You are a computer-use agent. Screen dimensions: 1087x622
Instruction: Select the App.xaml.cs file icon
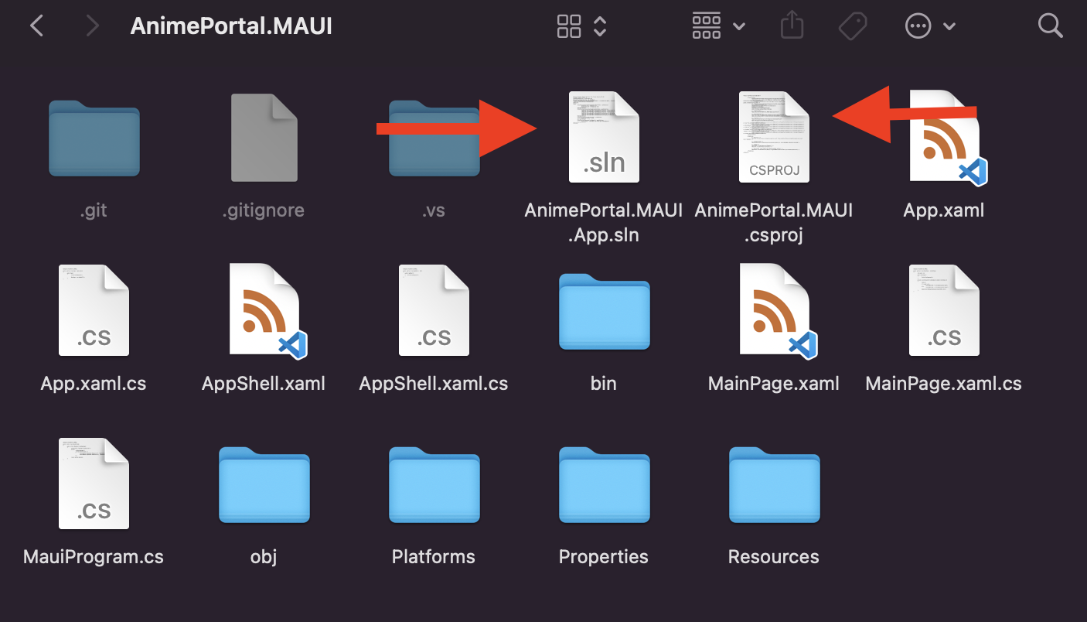tap(94, 310)
